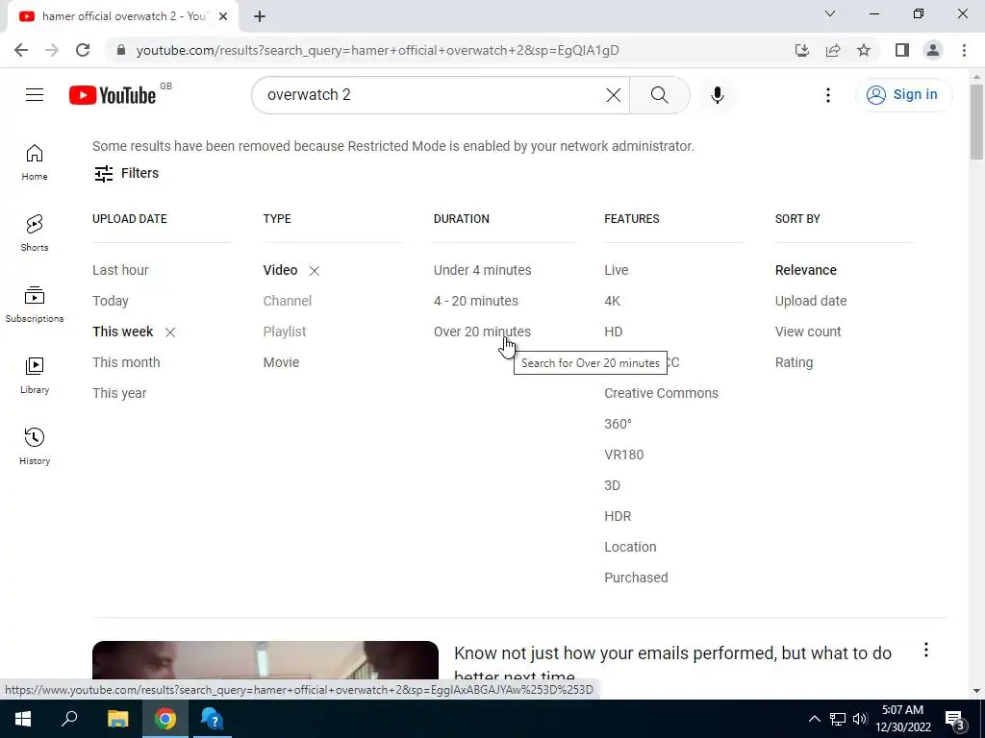985x738 pixels.
Task: Click the magnifier search button
Action: click(659, 95)
